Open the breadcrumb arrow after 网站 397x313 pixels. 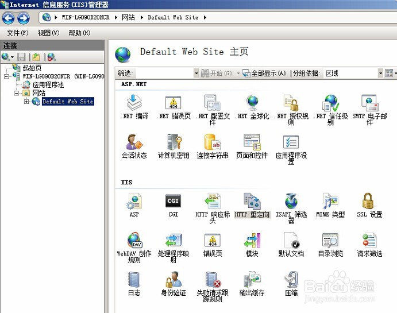(x=141, y=17)
